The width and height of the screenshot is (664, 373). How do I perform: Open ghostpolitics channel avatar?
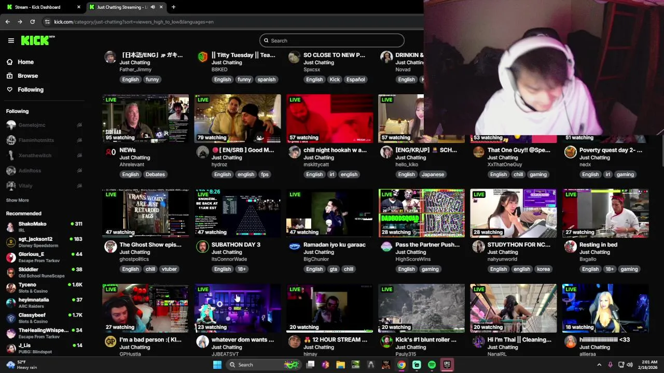[110, 247]
